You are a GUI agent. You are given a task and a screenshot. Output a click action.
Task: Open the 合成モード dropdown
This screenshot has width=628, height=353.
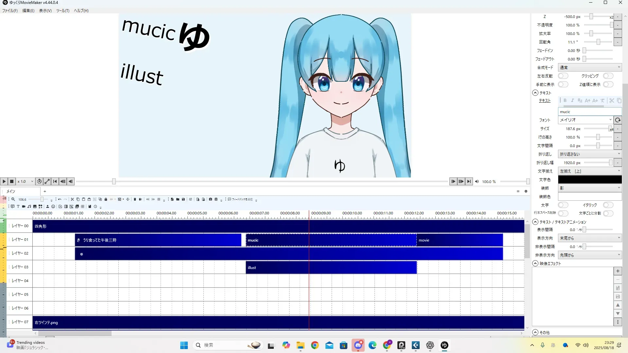click(x=589, y=67)
